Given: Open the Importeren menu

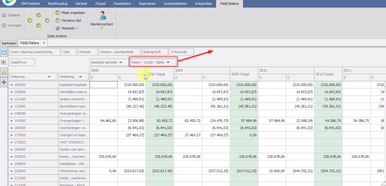Looking at the screenshot, I should tap(147, 4).
